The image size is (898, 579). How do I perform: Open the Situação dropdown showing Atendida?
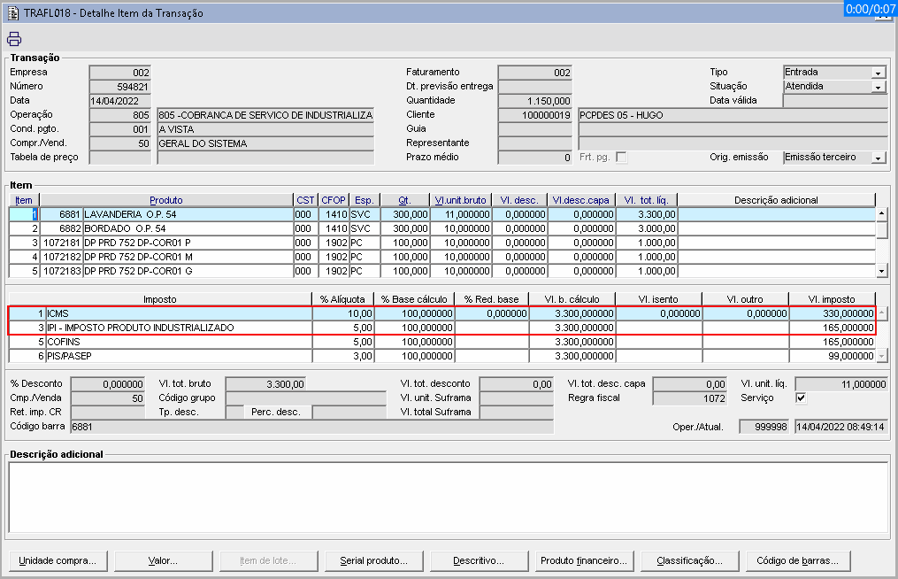pyautogui.click(x=878, y=87)
